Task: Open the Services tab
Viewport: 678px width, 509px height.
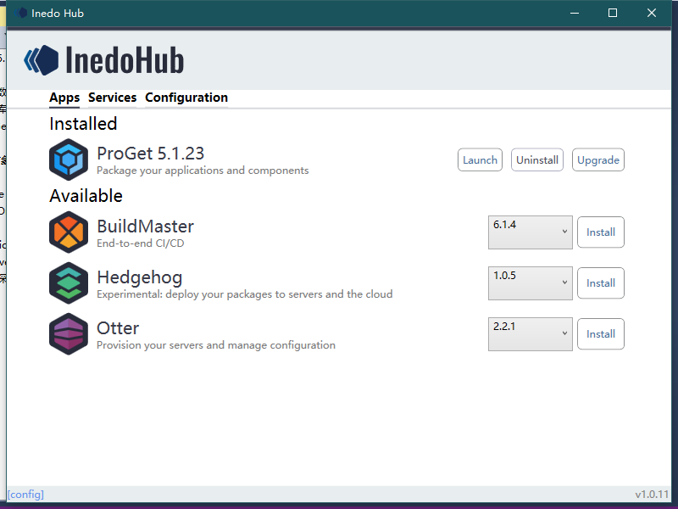Action: [x=113, y=98]
